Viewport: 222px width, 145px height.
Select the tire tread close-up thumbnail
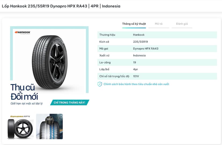click(x=49, y=127)
